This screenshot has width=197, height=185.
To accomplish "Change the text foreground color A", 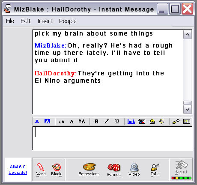I will coord(37,122).
